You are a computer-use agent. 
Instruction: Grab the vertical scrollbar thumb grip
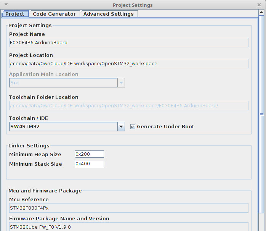coord(261,115)
